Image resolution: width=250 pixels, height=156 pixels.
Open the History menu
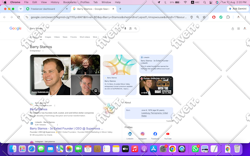click(x=55, y=2)
